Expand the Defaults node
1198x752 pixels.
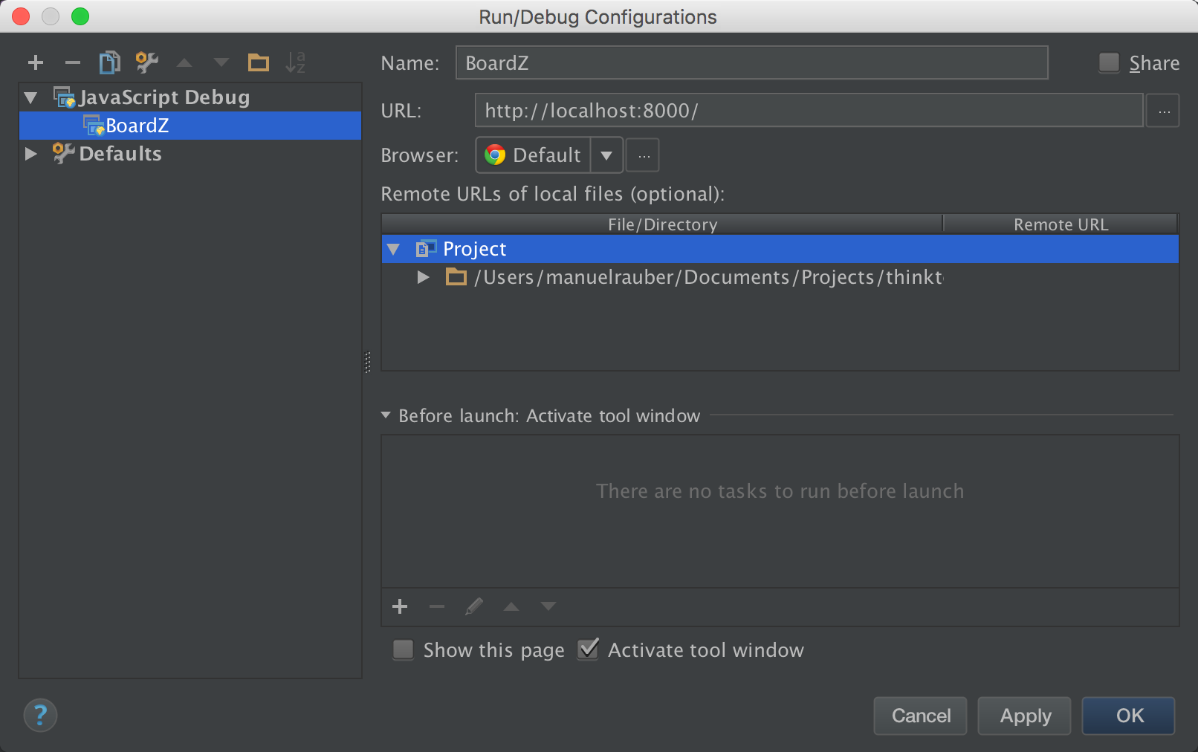30,154
